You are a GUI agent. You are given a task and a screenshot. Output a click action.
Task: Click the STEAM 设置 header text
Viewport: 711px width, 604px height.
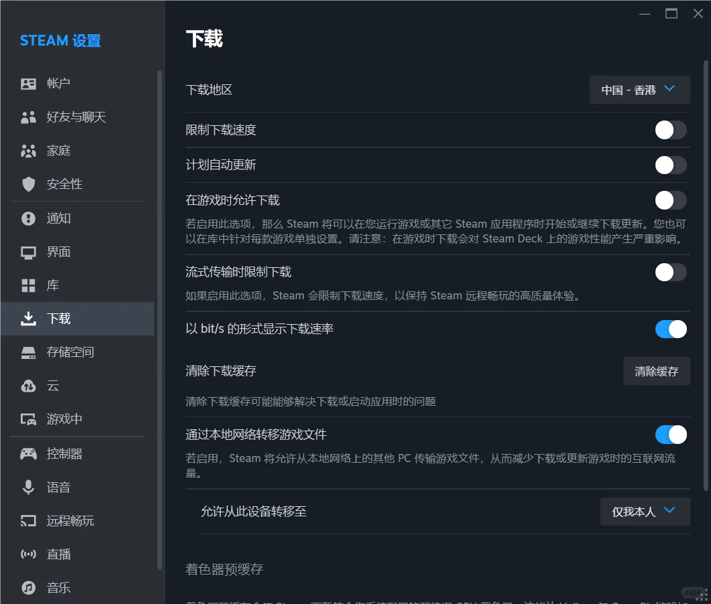pyautogui.click(x=60, y=41)
